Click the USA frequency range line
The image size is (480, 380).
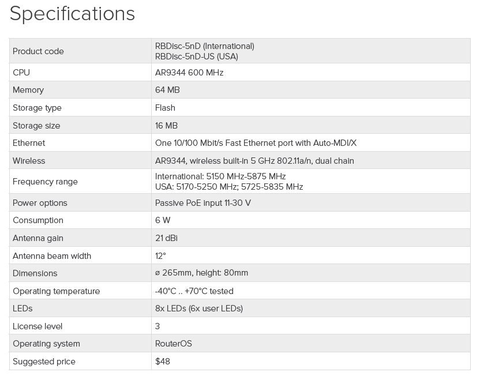(x=228, y=187)
